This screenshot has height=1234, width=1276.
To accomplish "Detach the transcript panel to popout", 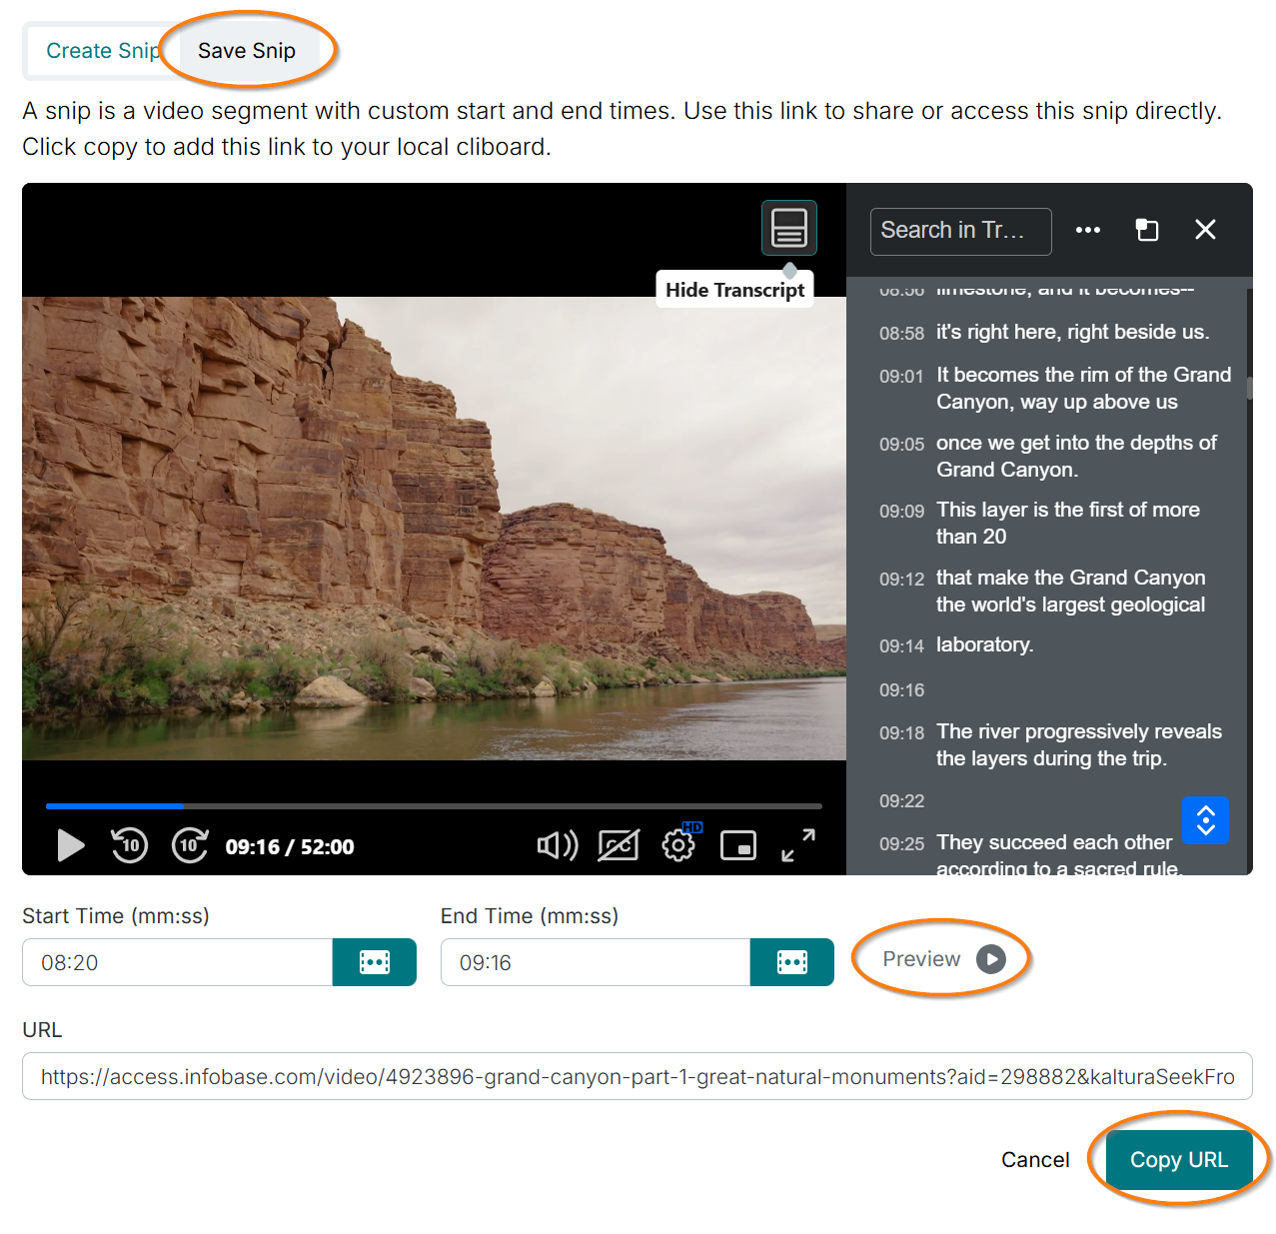I will pyautogui.click(x=1146, y=230).
